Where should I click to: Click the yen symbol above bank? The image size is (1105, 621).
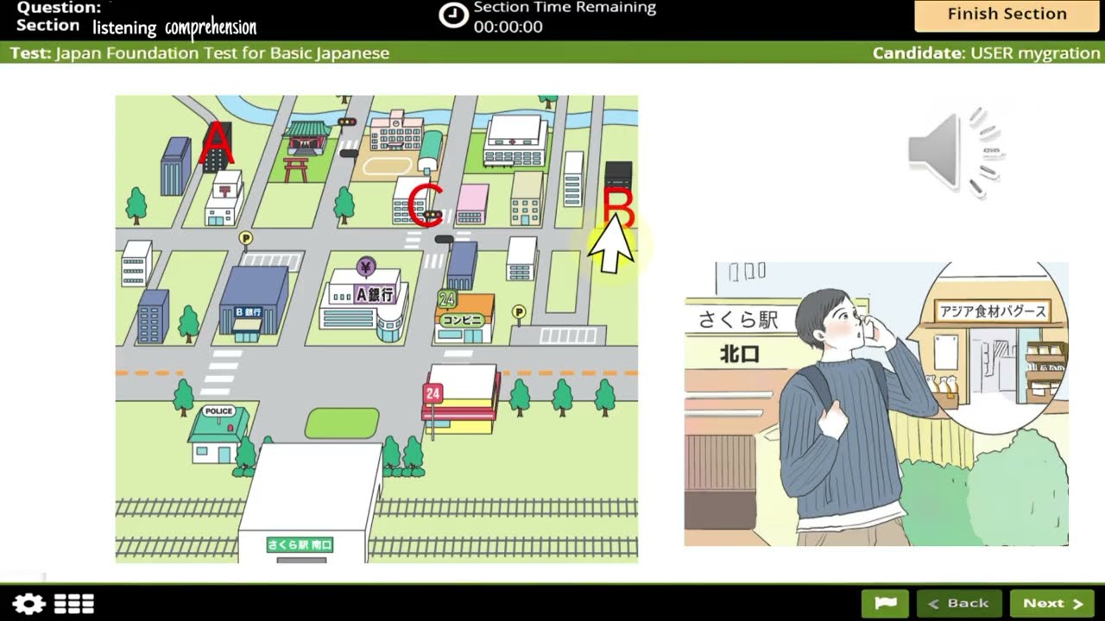point(366,266)
